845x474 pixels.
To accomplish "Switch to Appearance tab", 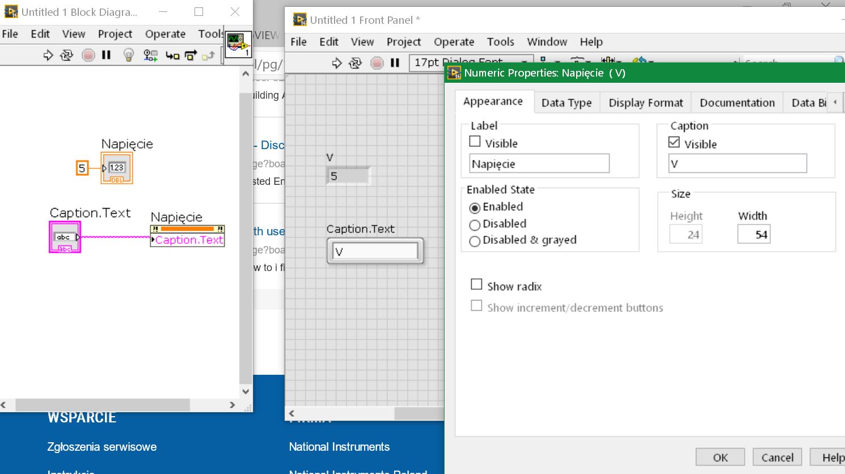I will (493, 101).
